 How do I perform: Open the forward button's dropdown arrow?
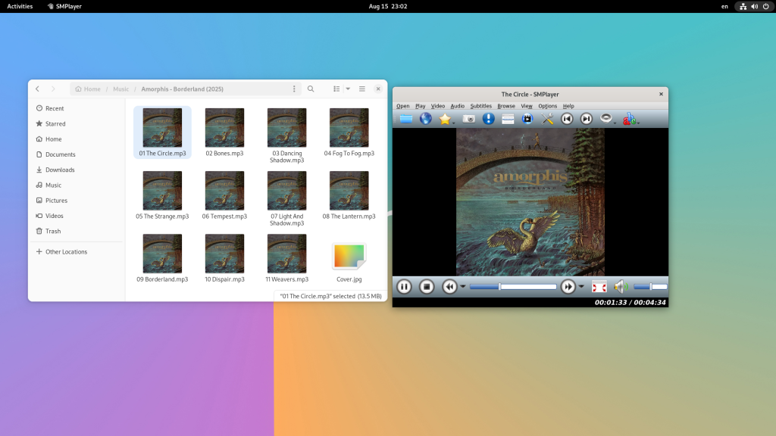coord(581,287)
